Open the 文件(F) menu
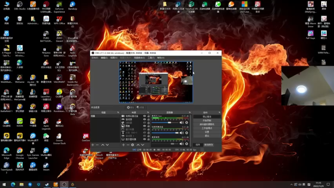 [95, 58]
